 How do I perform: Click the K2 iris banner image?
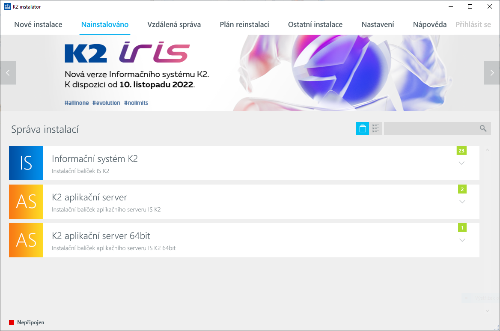[250, 73]
